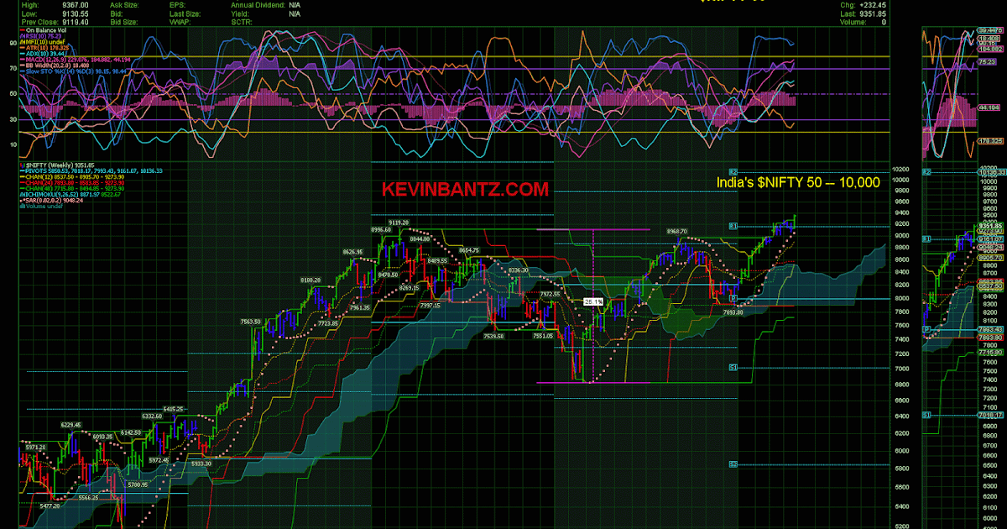
Task: Click the 8996.60 price label
Action: (x=382, y=229)
